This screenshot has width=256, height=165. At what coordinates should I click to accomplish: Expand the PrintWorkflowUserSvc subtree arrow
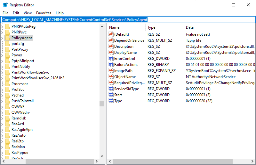(x=3, y=72)
